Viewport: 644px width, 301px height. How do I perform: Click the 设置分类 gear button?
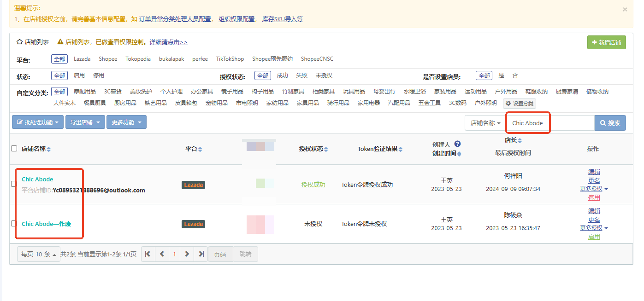[x=520, y=104]
